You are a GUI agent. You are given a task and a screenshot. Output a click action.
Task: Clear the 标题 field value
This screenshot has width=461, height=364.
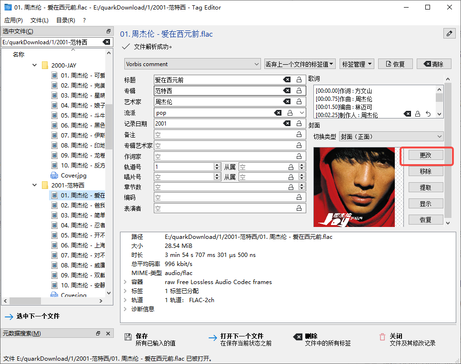pyautogui.click(x=287, y=79)
